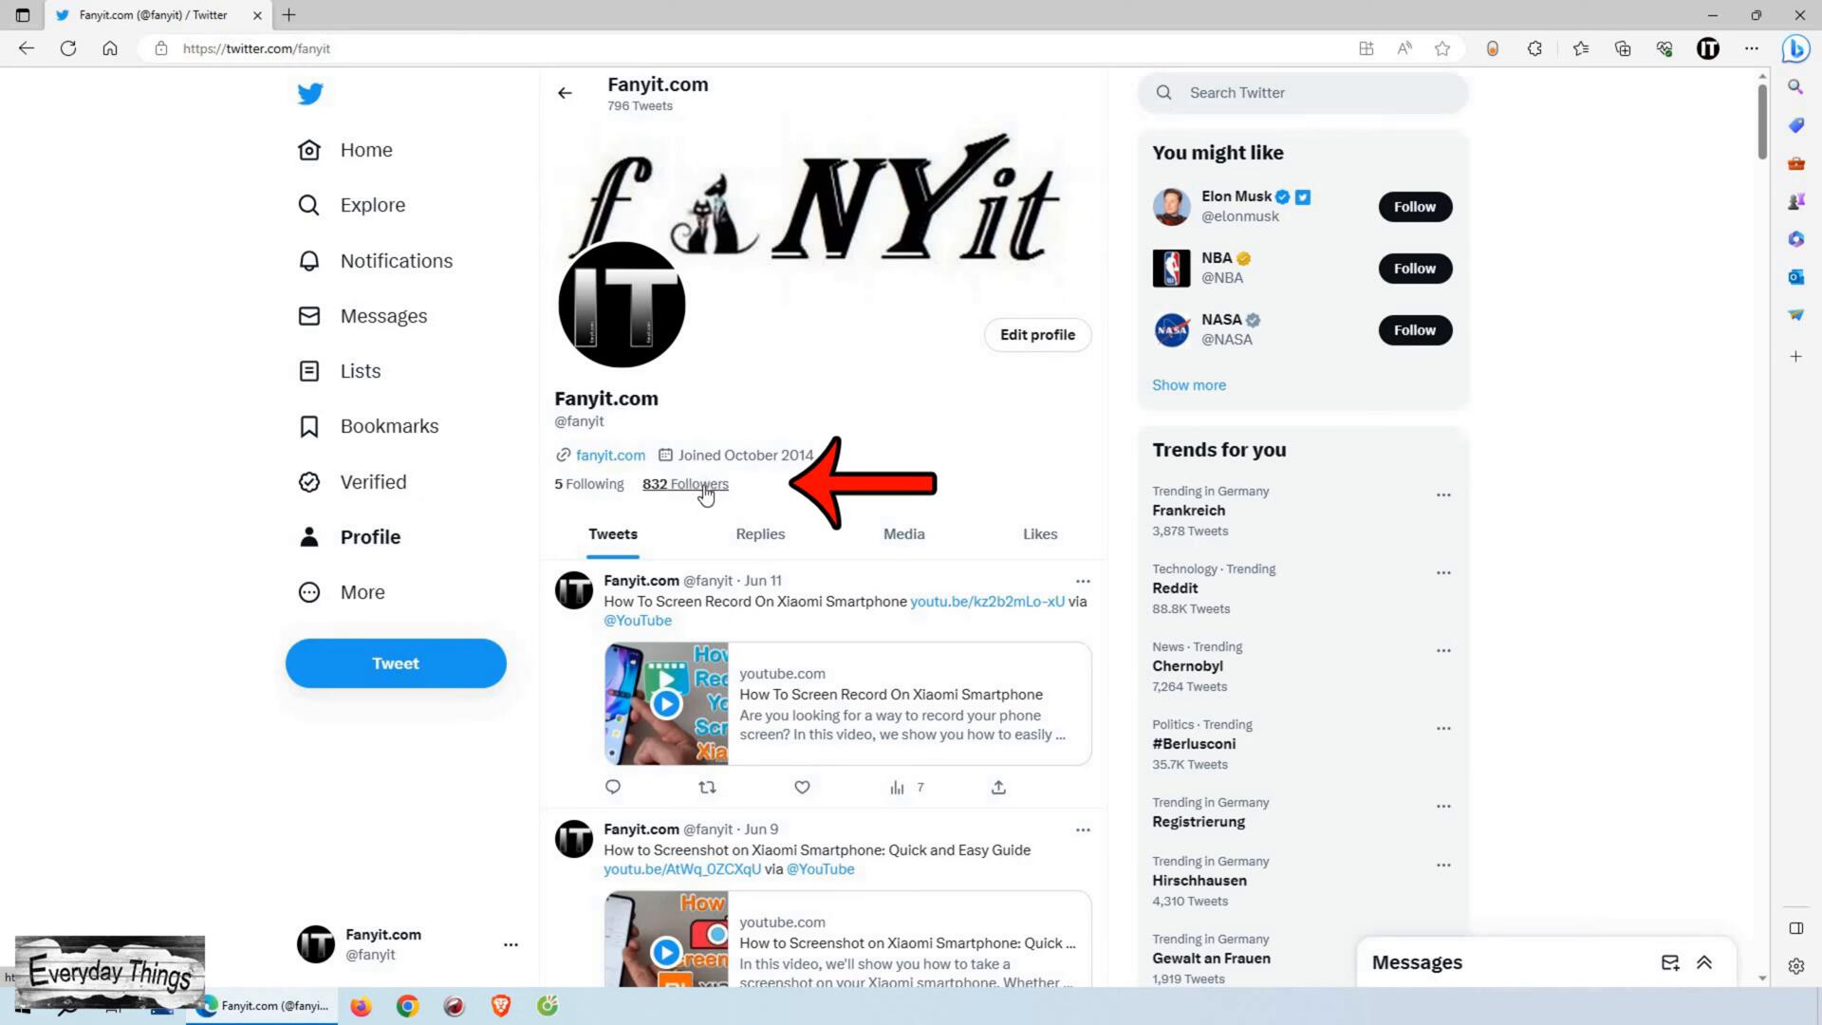
Task: Click the Edit profile button
Action: pos(1037,335)
